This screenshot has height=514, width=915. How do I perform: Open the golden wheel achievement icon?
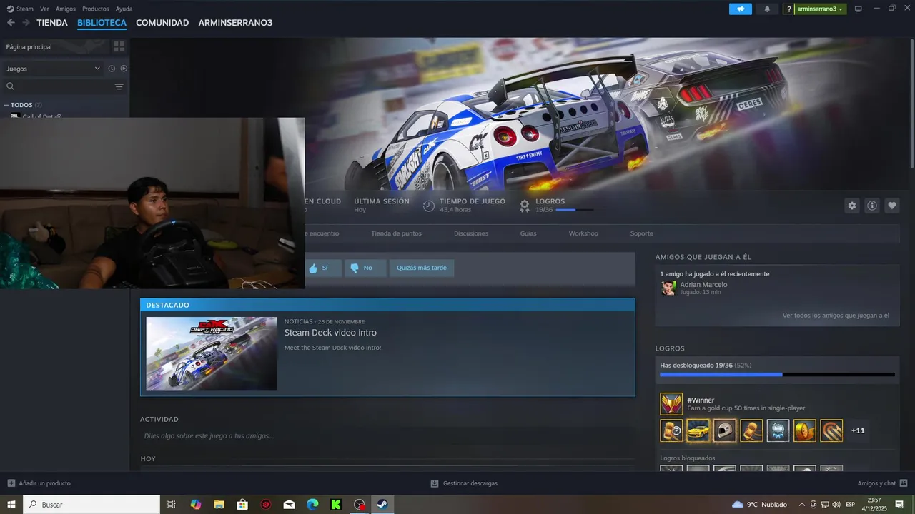[805, 430]
